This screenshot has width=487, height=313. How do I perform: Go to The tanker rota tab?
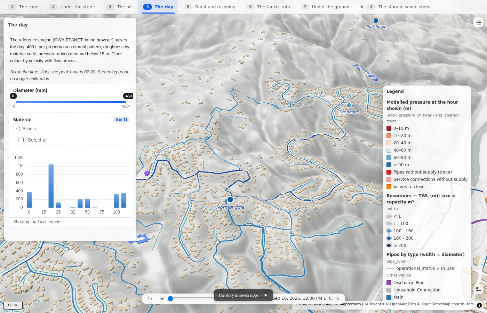click(268, 7)
